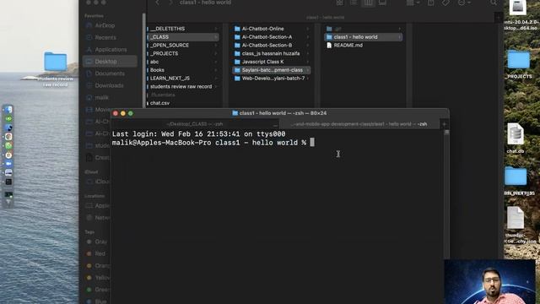Click the Share icon in Finder toolbar

431,3
